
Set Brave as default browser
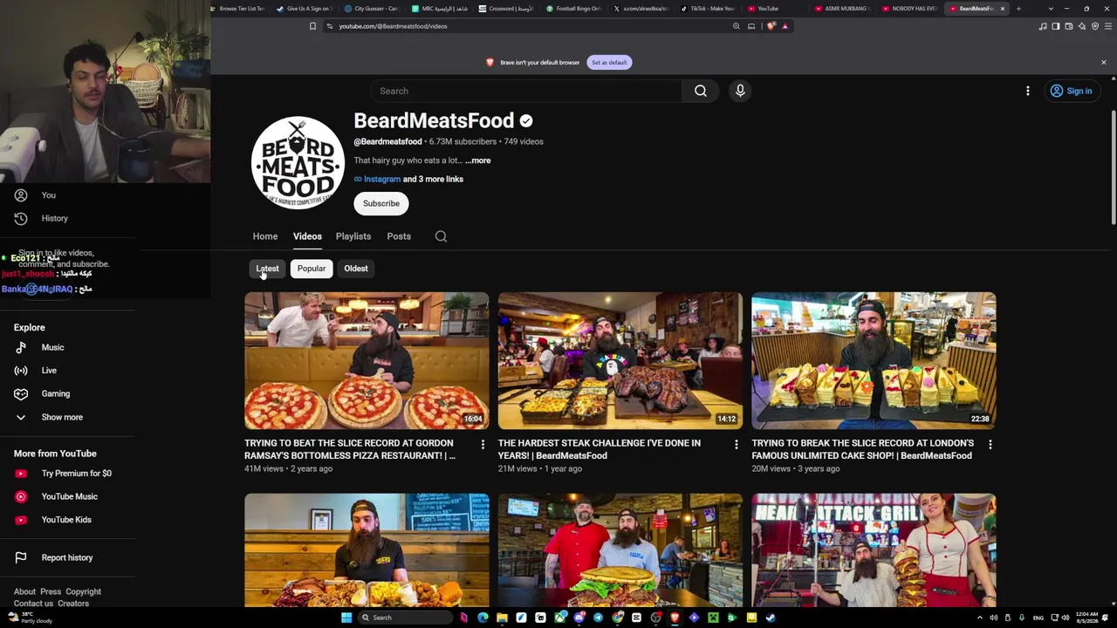[609, 62]
